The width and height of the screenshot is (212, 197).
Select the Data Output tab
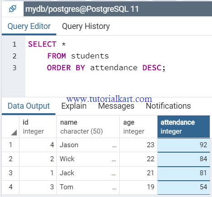29,106
